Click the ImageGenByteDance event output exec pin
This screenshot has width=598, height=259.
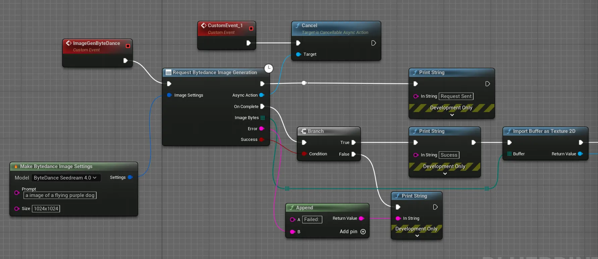point(125,61)
